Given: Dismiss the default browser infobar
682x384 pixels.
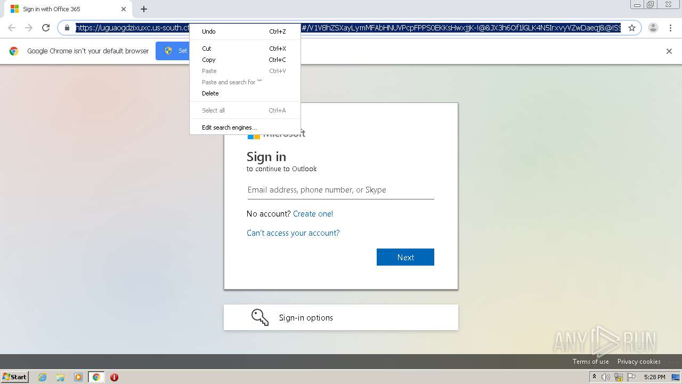Looking at the screenshot, I should tap(669, 51).
